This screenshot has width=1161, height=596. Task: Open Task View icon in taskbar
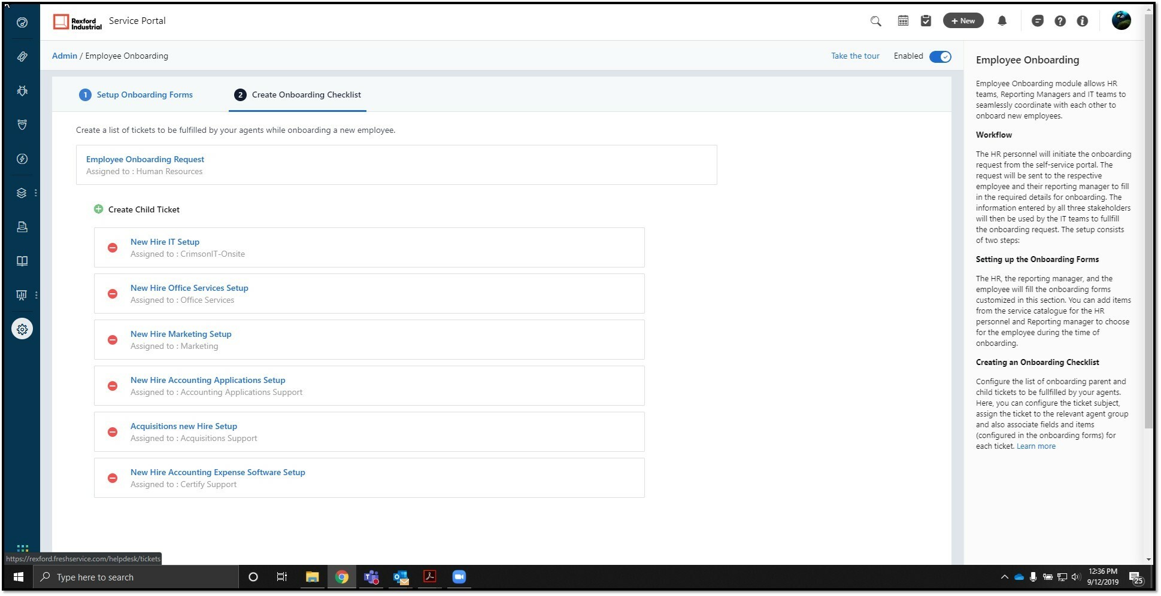(x=281, y=577)
